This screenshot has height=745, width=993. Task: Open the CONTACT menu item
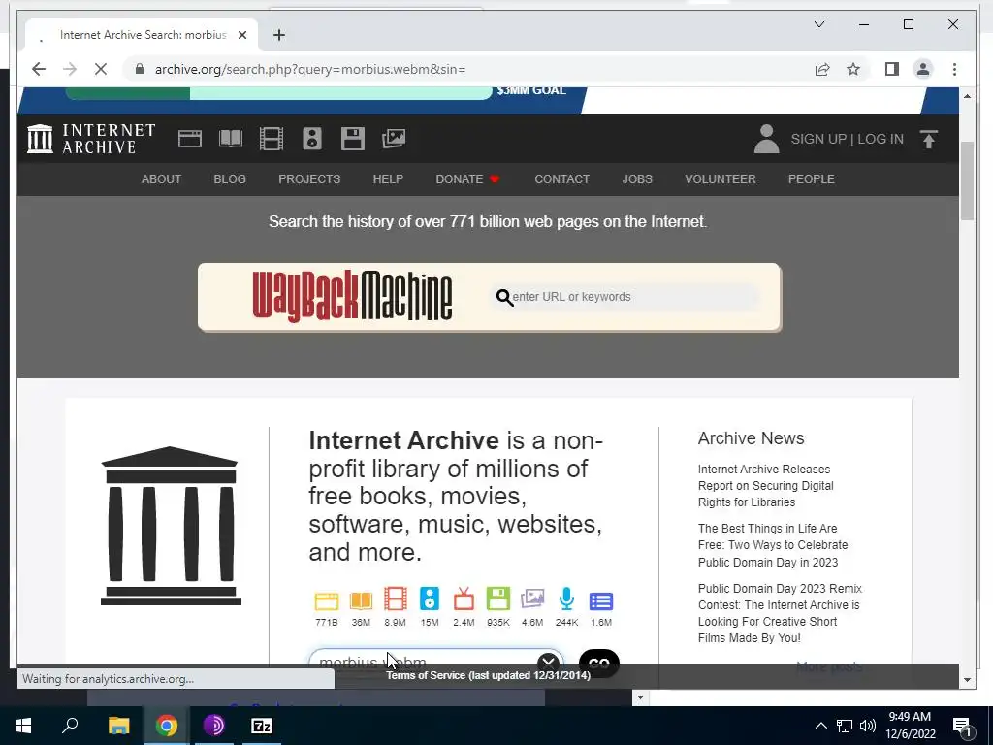point(561,179)
